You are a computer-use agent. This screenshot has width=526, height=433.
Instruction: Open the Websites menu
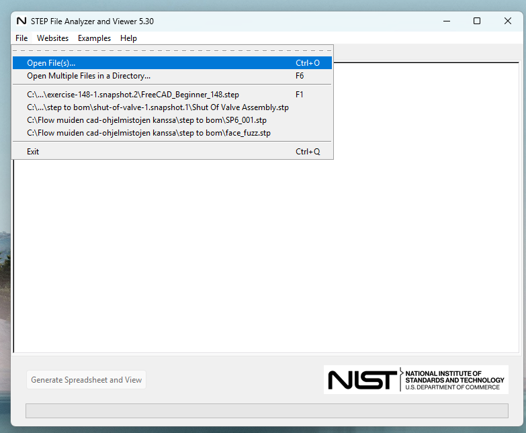[x=52, y=38]
